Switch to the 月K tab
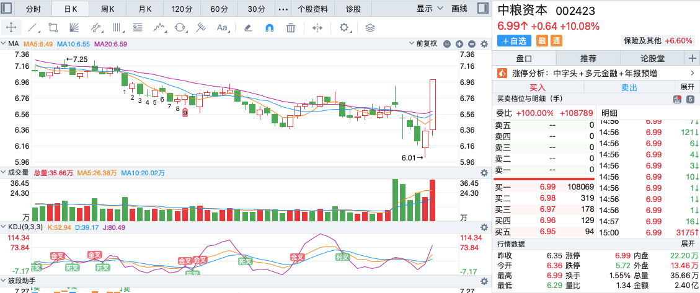Image resolution: width=700 pixels, height=293 pixels. tap(144, 9)
